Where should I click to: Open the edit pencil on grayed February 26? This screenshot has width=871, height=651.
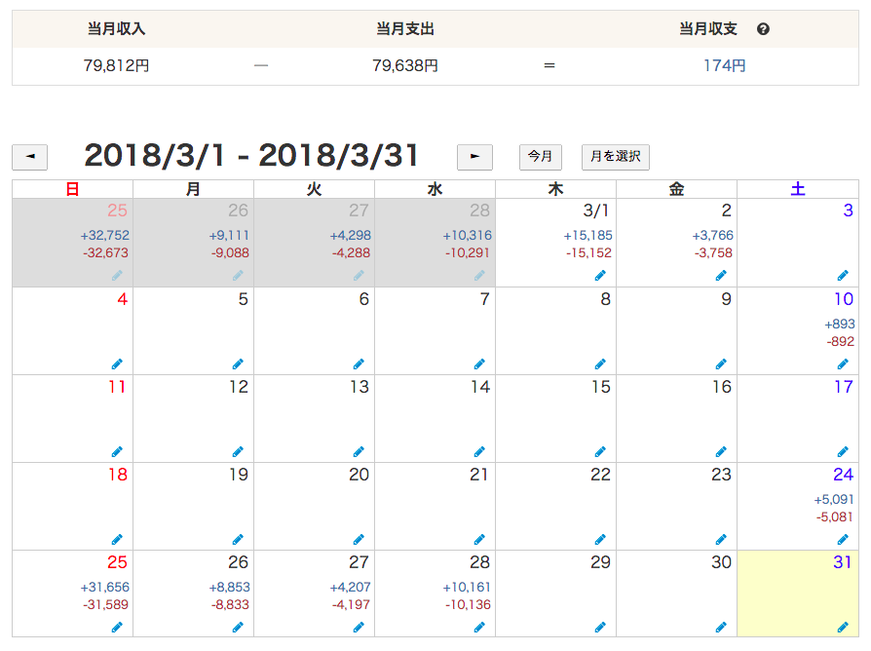[238, 276]
